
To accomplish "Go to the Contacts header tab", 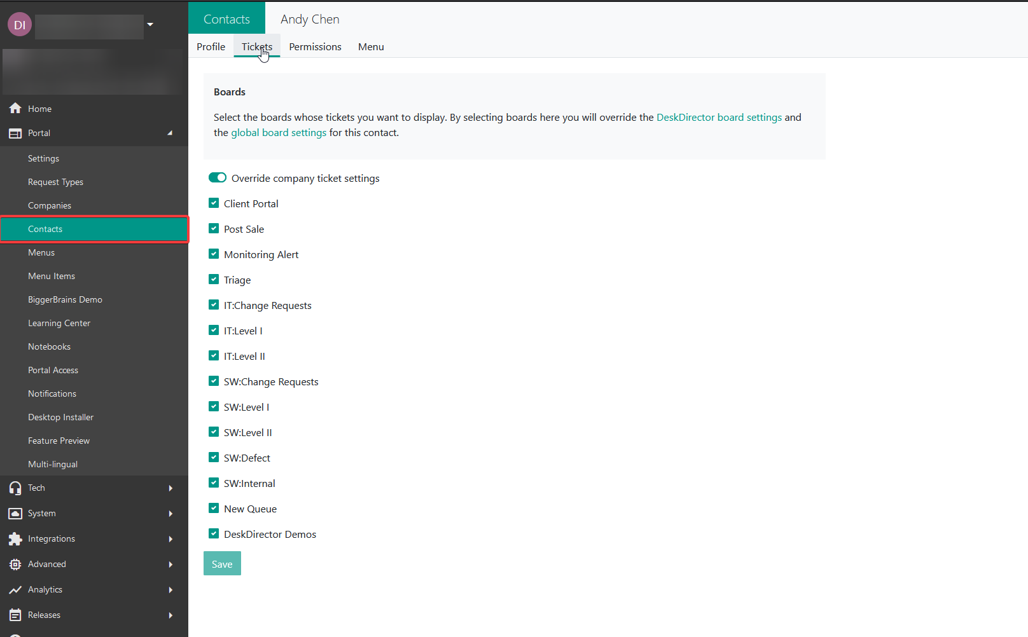I will 226,19.
